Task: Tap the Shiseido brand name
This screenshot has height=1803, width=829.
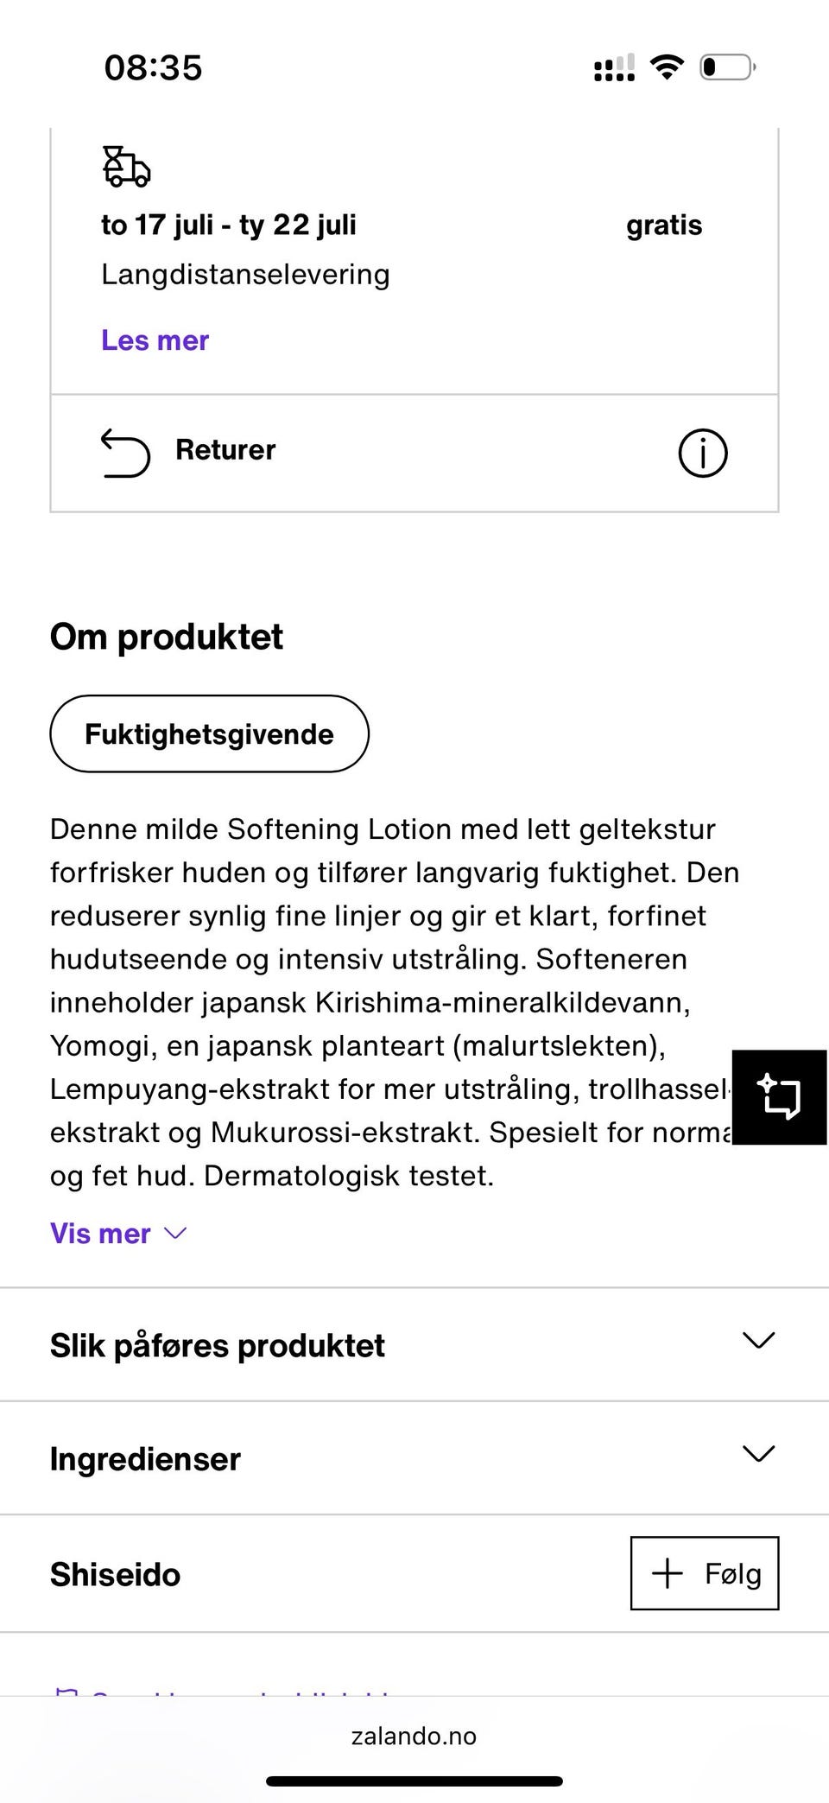Action: [x=116, y=1575]
